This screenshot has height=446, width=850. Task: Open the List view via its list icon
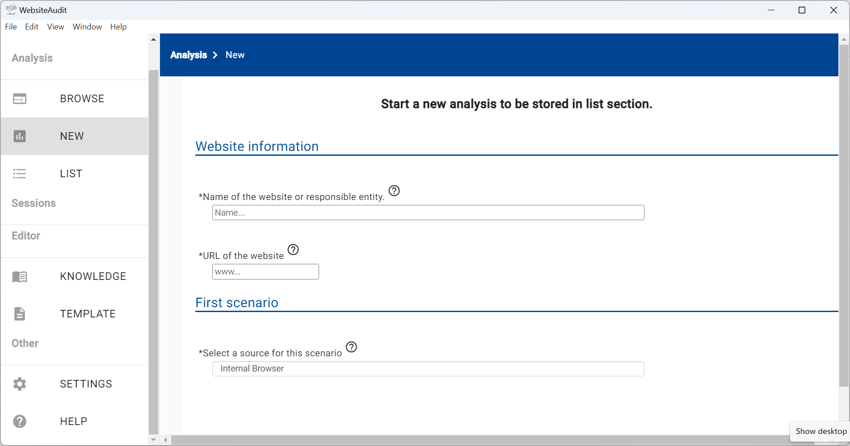coord(20,174)
